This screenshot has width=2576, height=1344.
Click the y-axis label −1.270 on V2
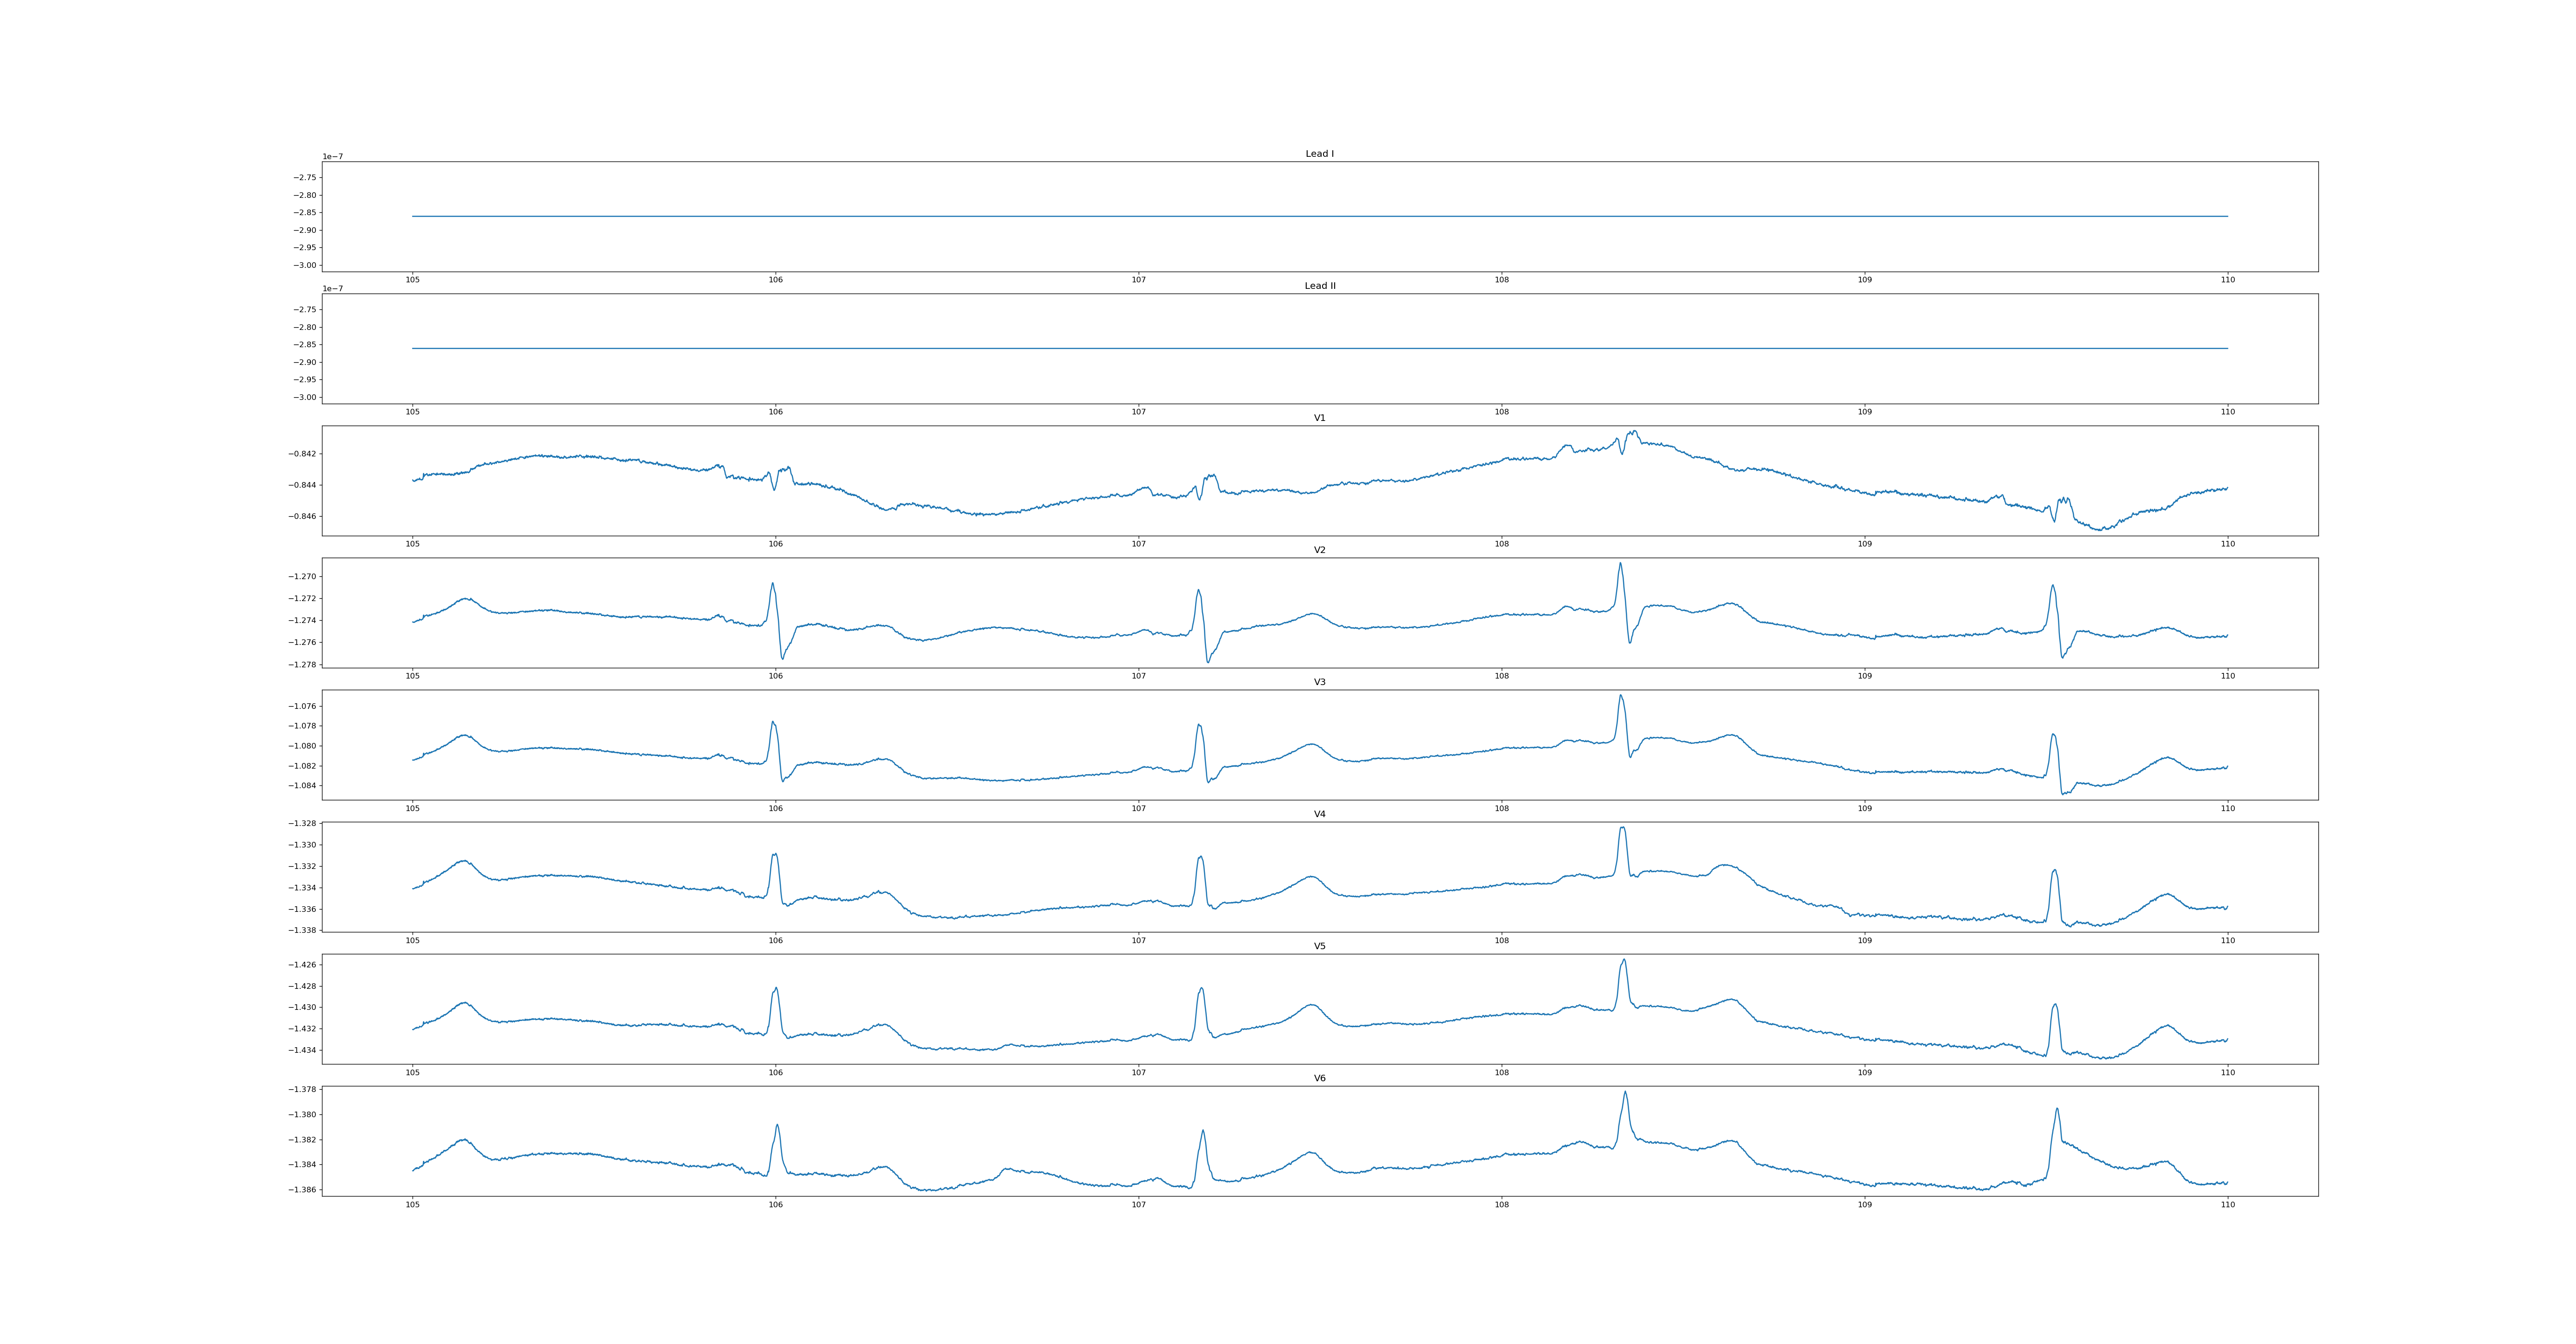point(302,577)
